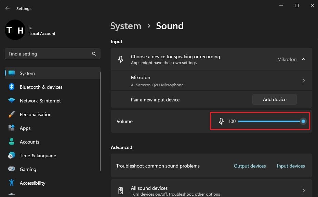Go to Time & language settings
This screenshot has height=197, width=318.
(38, 156)
